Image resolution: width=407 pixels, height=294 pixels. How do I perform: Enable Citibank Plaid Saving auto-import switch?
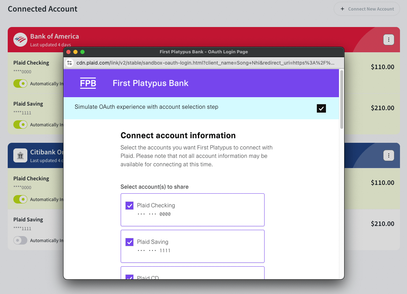pos(20,240)
